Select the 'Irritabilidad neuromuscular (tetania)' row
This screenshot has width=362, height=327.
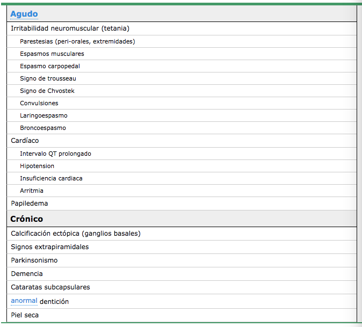click(70, 28)
